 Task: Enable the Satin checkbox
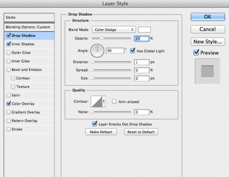pyautogui.click(x=9, y=95)
